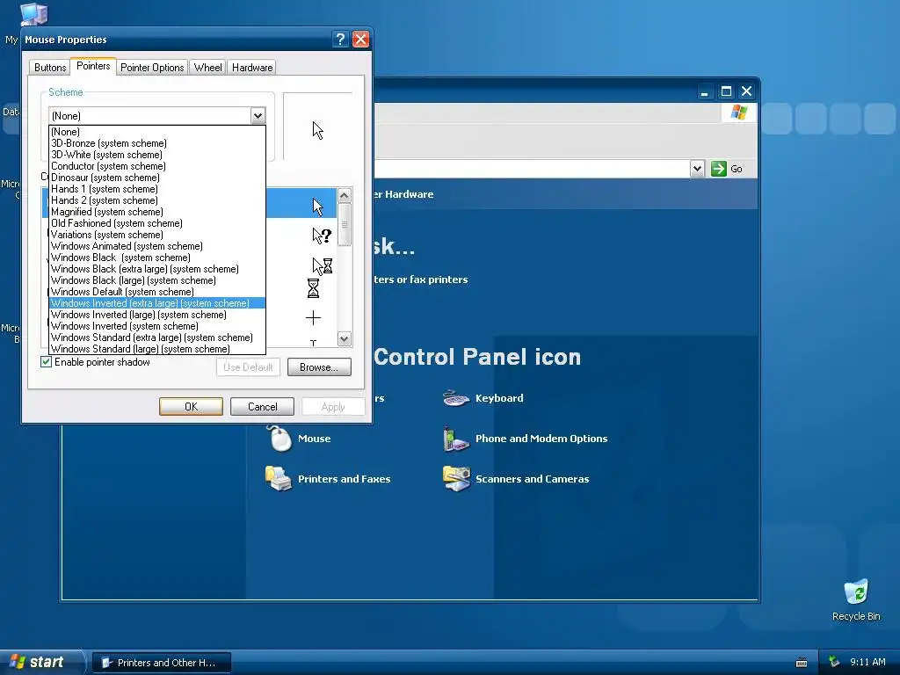This screenshot has width=900, height=675.
Task: Select Working In Background arrow-hourglass cursor
Action: [322, 265]
